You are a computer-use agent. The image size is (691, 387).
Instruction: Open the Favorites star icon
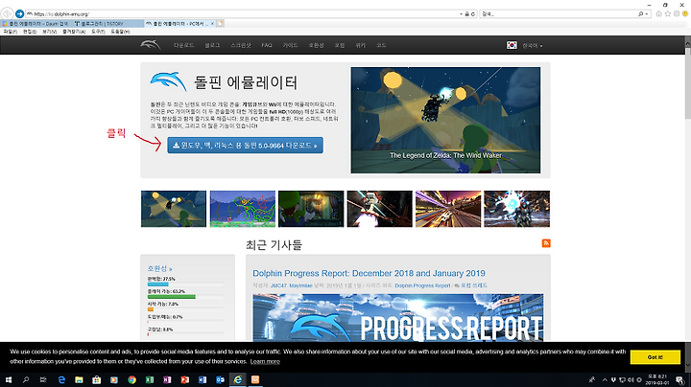pyautogui.click(x=668, y=14)
